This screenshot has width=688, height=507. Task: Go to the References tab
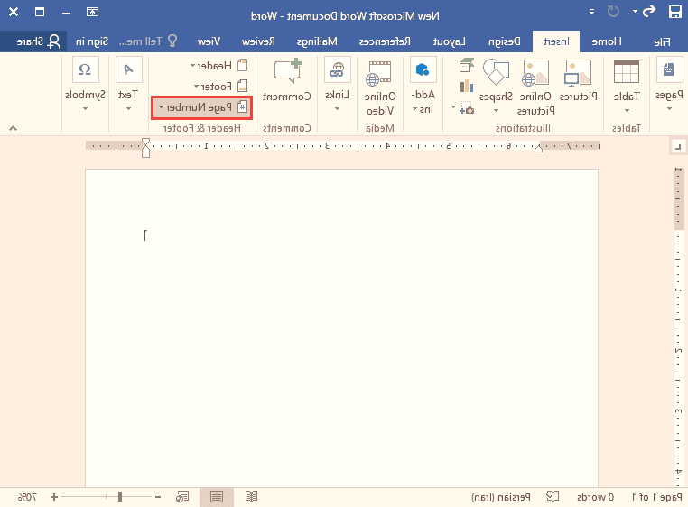point(385,41)
